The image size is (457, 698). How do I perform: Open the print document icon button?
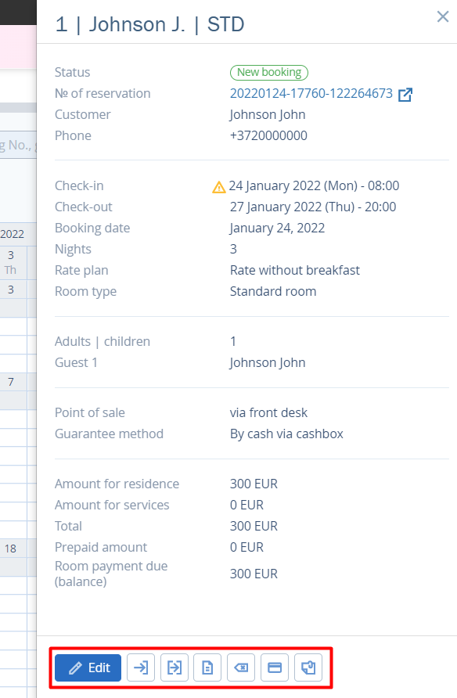[207, 667]
